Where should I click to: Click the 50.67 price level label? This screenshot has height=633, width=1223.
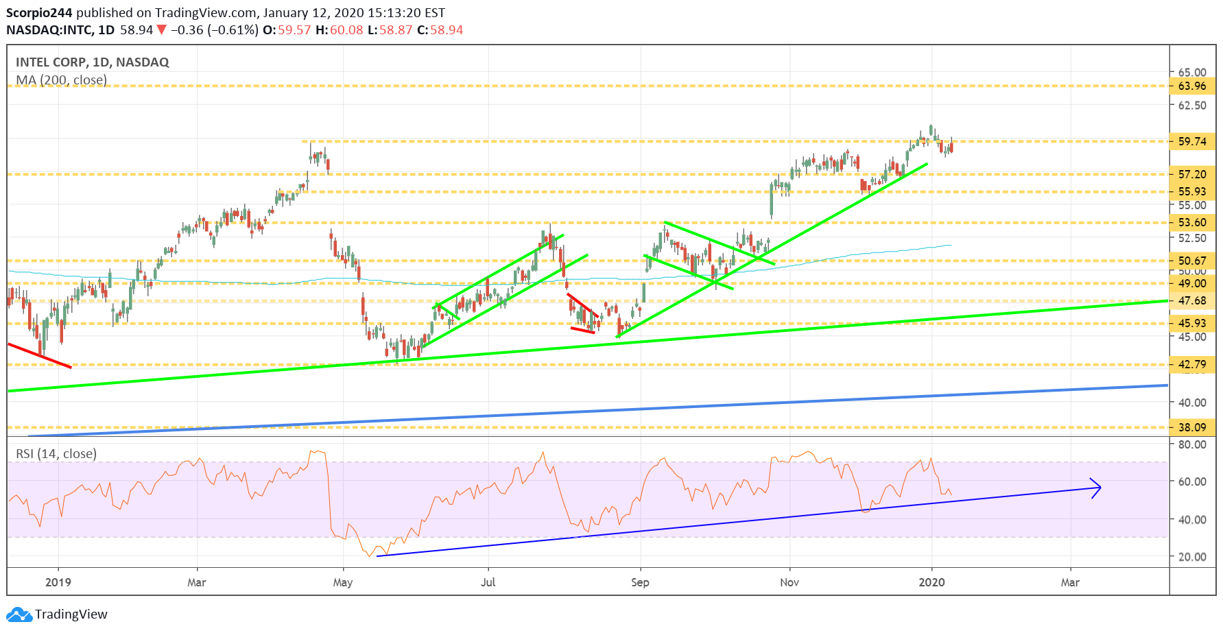(x=1192, y=261)
